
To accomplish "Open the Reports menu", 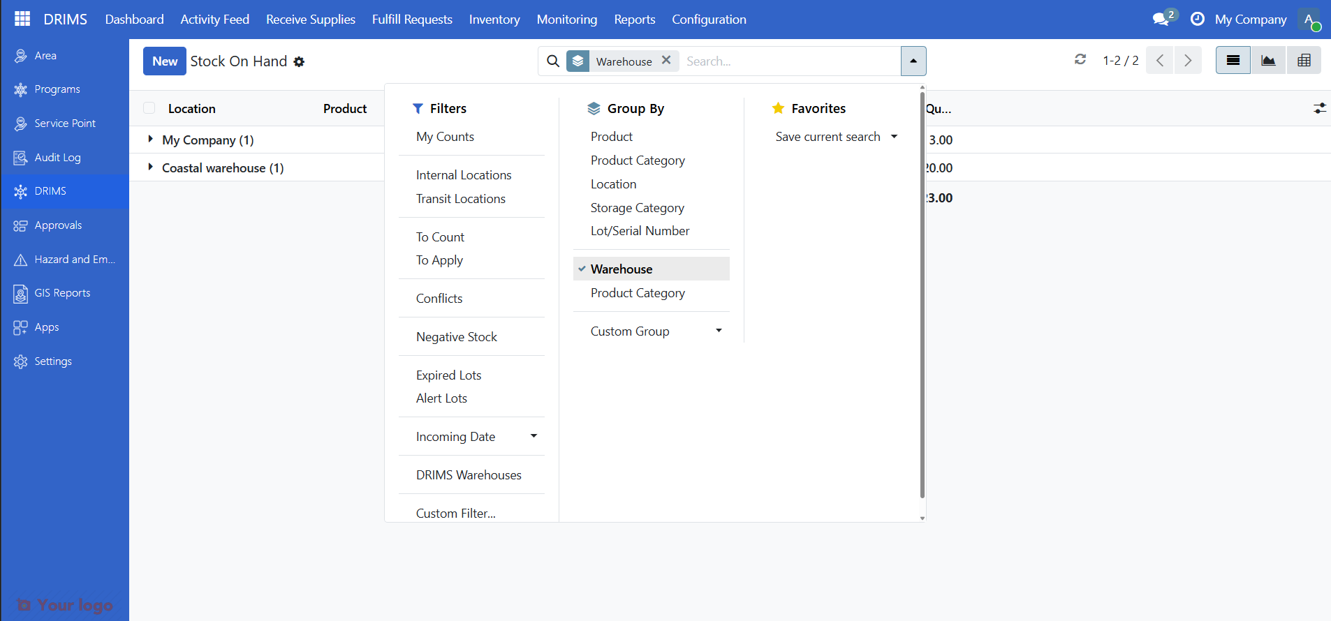I will pyautogui.click(x=635, y=20).
